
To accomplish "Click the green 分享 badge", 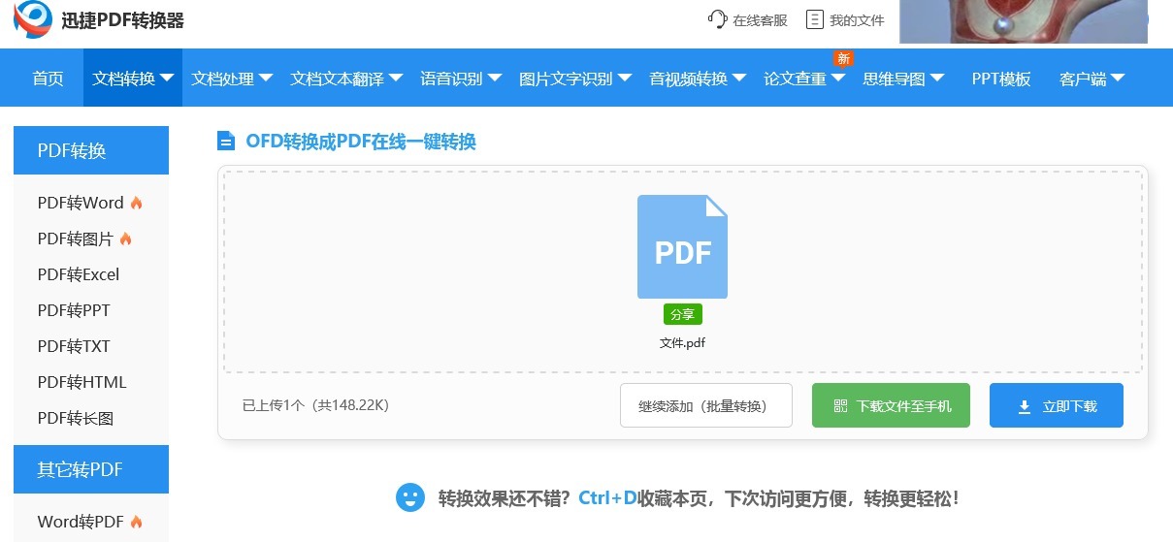I will (682, 314).
